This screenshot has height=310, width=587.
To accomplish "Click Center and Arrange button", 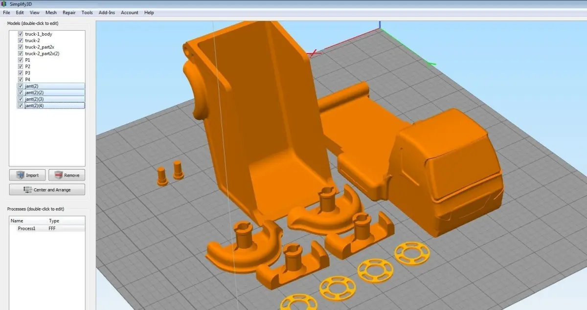I will [x=47, y=189].
